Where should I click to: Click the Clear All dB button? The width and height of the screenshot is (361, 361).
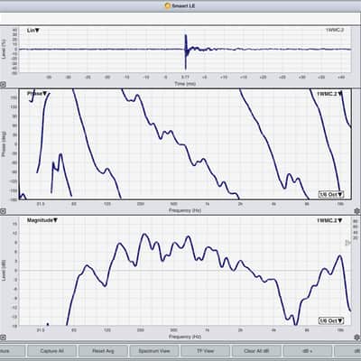pos(256,351)
